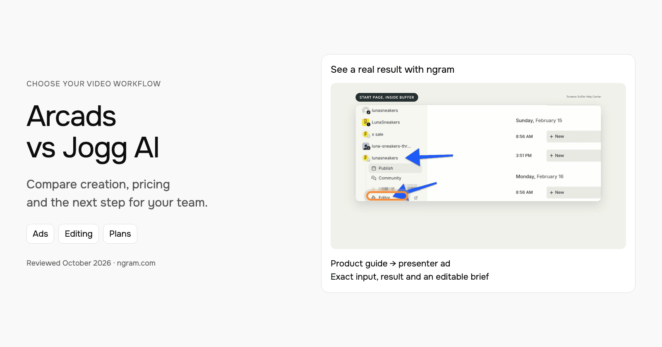Click the 'x sale' channel avatar
The width and height of the screenshot is (662, 347).
click(x=366, y=134)
